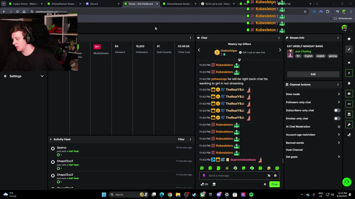Expand Set goals options

313,157
